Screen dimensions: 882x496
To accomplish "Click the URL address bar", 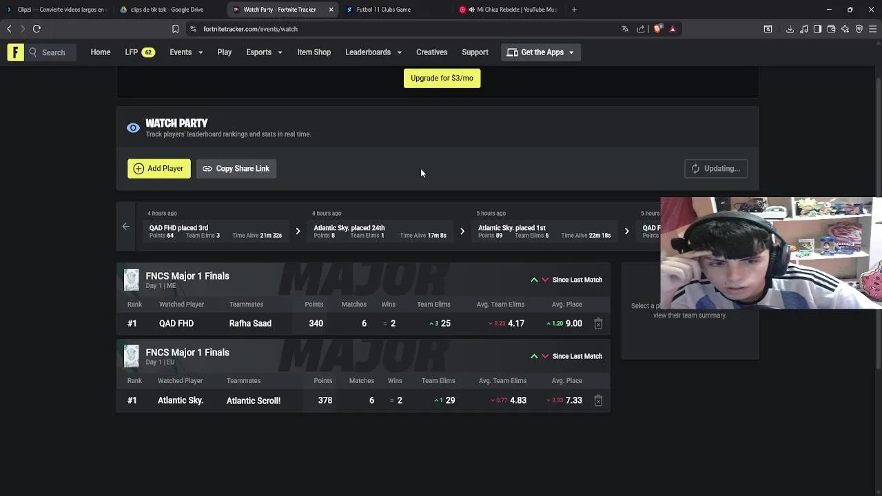I will (407, 29).
